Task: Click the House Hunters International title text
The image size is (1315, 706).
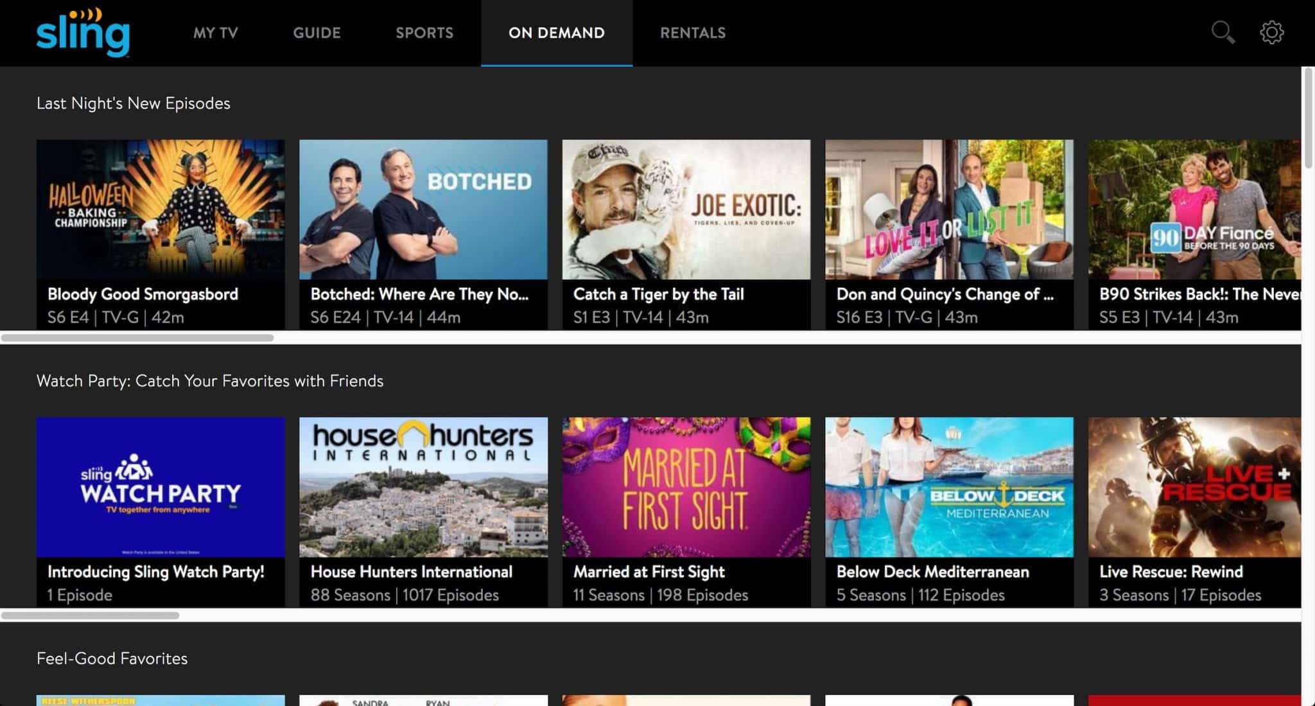Action: tap(411, 572)
